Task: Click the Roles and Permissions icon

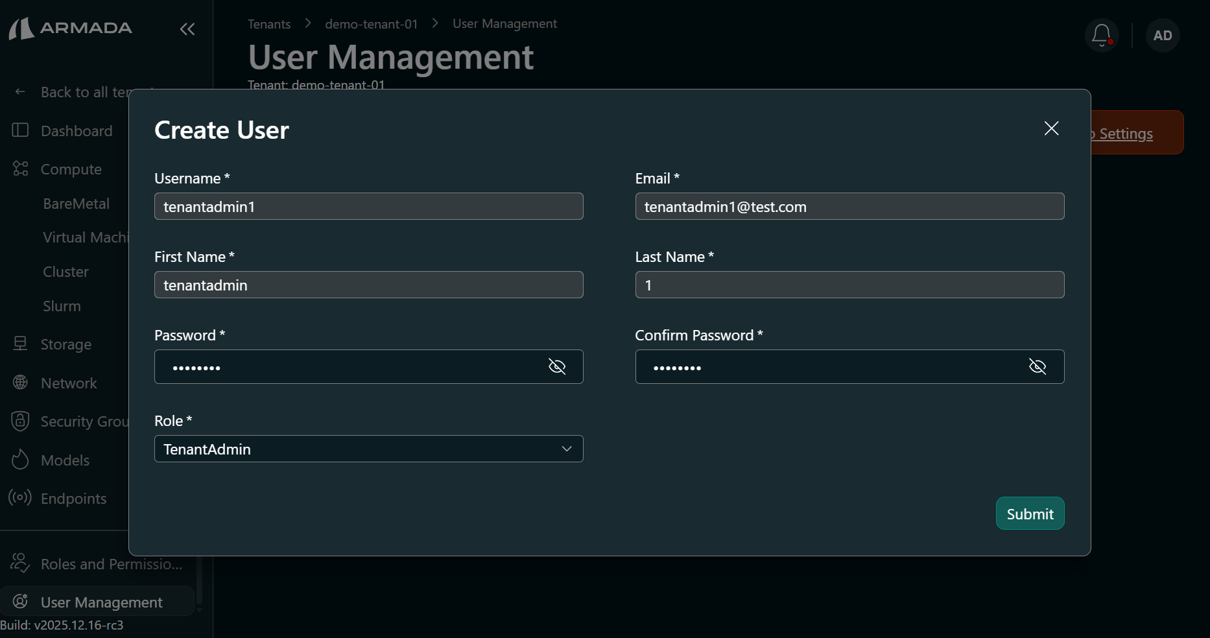Action: pos(19,563)
